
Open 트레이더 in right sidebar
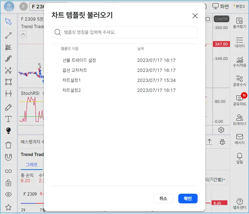pos(239,120)
